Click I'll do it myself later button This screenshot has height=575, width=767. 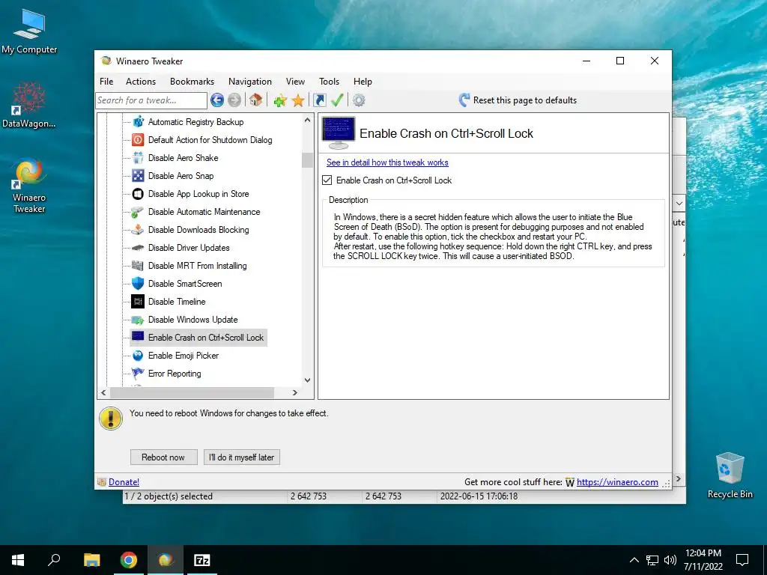coord(242,457)
